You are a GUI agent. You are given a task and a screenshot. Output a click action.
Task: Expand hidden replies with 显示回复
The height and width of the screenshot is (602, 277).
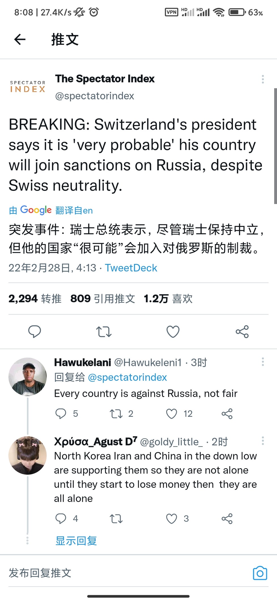(76, 541)
